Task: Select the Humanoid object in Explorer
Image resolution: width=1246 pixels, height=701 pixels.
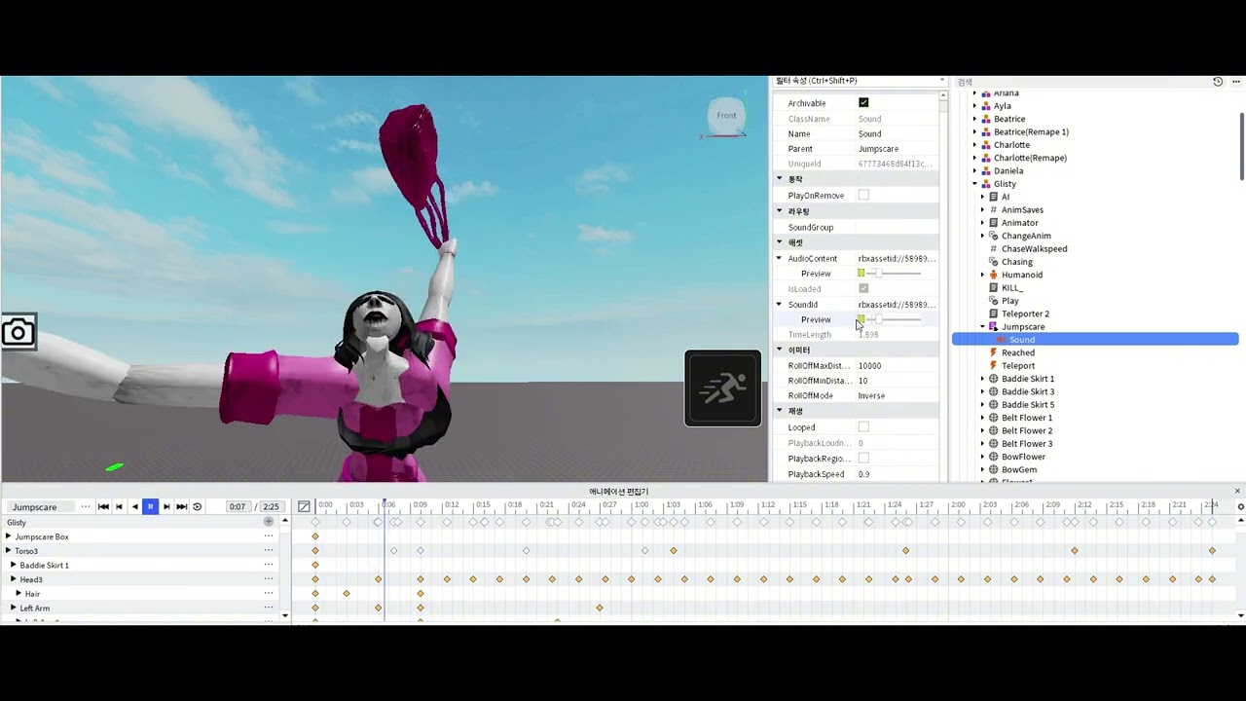Action: [x=1021, y=275]
